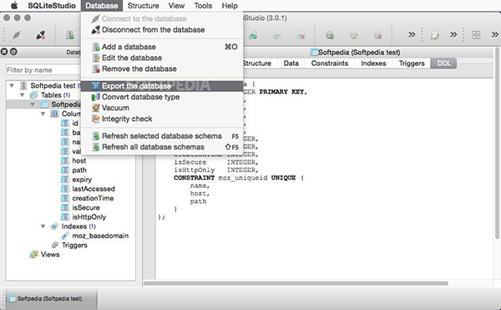Click the add database toolbar icon
Screen dimensions: 501x310
coord(70,35)
